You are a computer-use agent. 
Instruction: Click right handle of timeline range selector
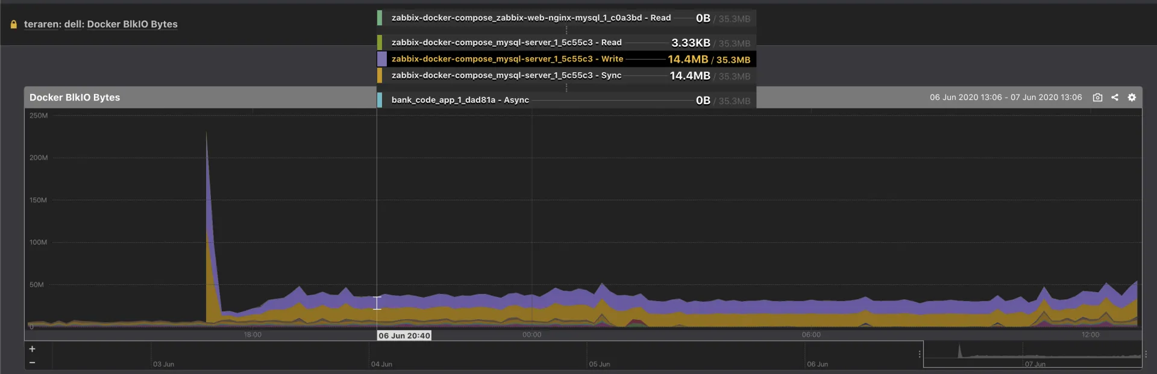[1146, 354]
